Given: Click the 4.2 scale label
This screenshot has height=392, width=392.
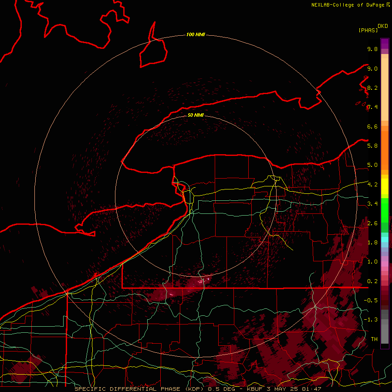Looking at the screenshot, I should click(372, 185).
